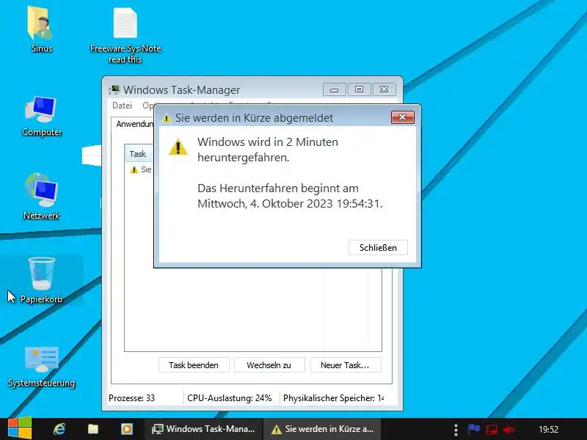This screenshot has height=440, width=587.
Task: Close the Windows Task-Manager window
Action: pyautogui.click(x=384, y=89)
